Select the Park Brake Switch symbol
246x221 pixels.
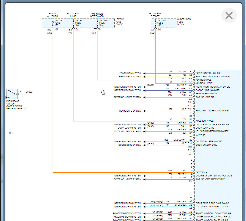12,94
